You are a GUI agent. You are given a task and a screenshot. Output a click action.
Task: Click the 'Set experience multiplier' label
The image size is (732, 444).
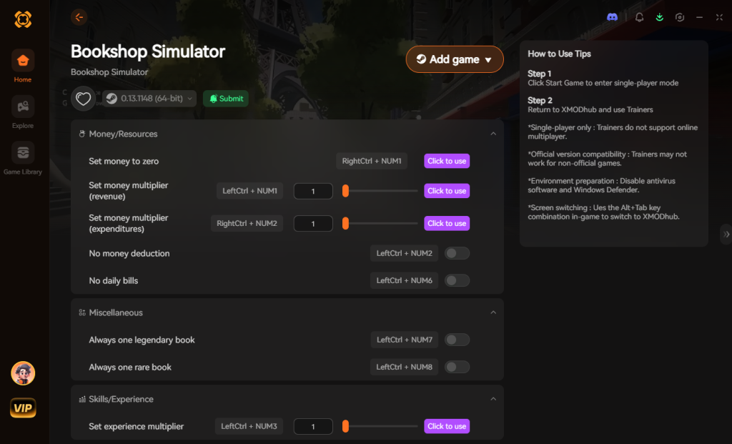click(x=137, y=426)
